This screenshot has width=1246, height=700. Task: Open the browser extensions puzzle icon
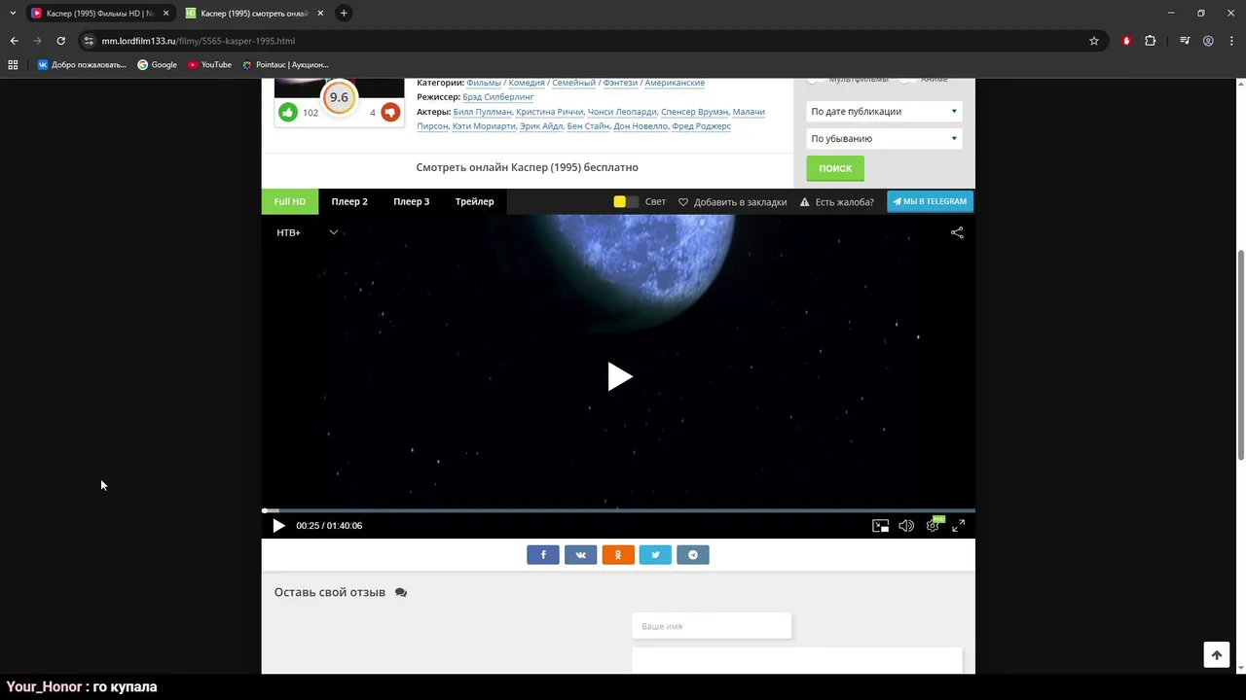tap(1151, 41)
